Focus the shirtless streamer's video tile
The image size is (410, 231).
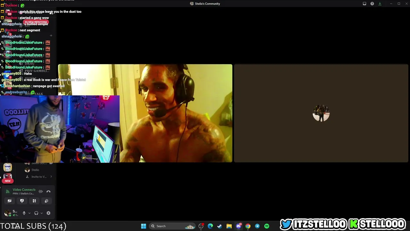[145, 113]
